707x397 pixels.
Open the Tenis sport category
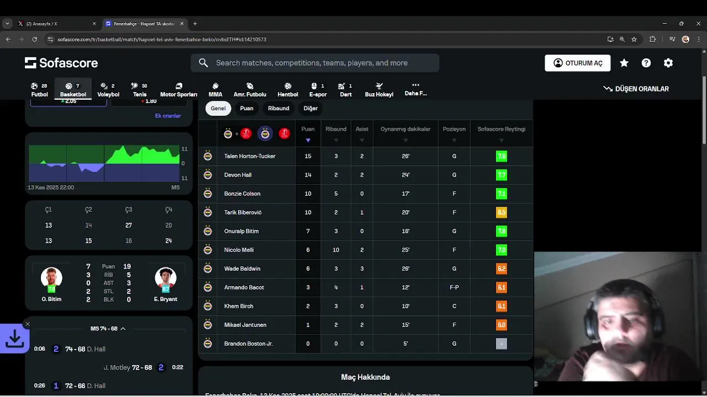click(x=140, y=90)
